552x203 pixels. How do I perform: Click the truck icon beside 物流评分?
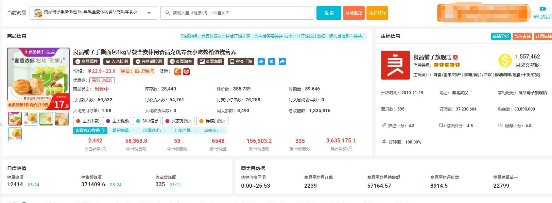442,125
